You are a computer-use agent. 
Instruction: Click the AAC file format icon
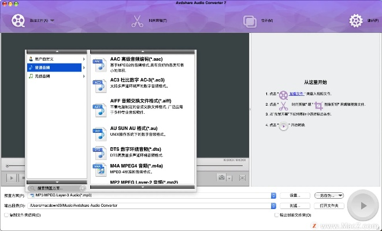pos(99,65)
